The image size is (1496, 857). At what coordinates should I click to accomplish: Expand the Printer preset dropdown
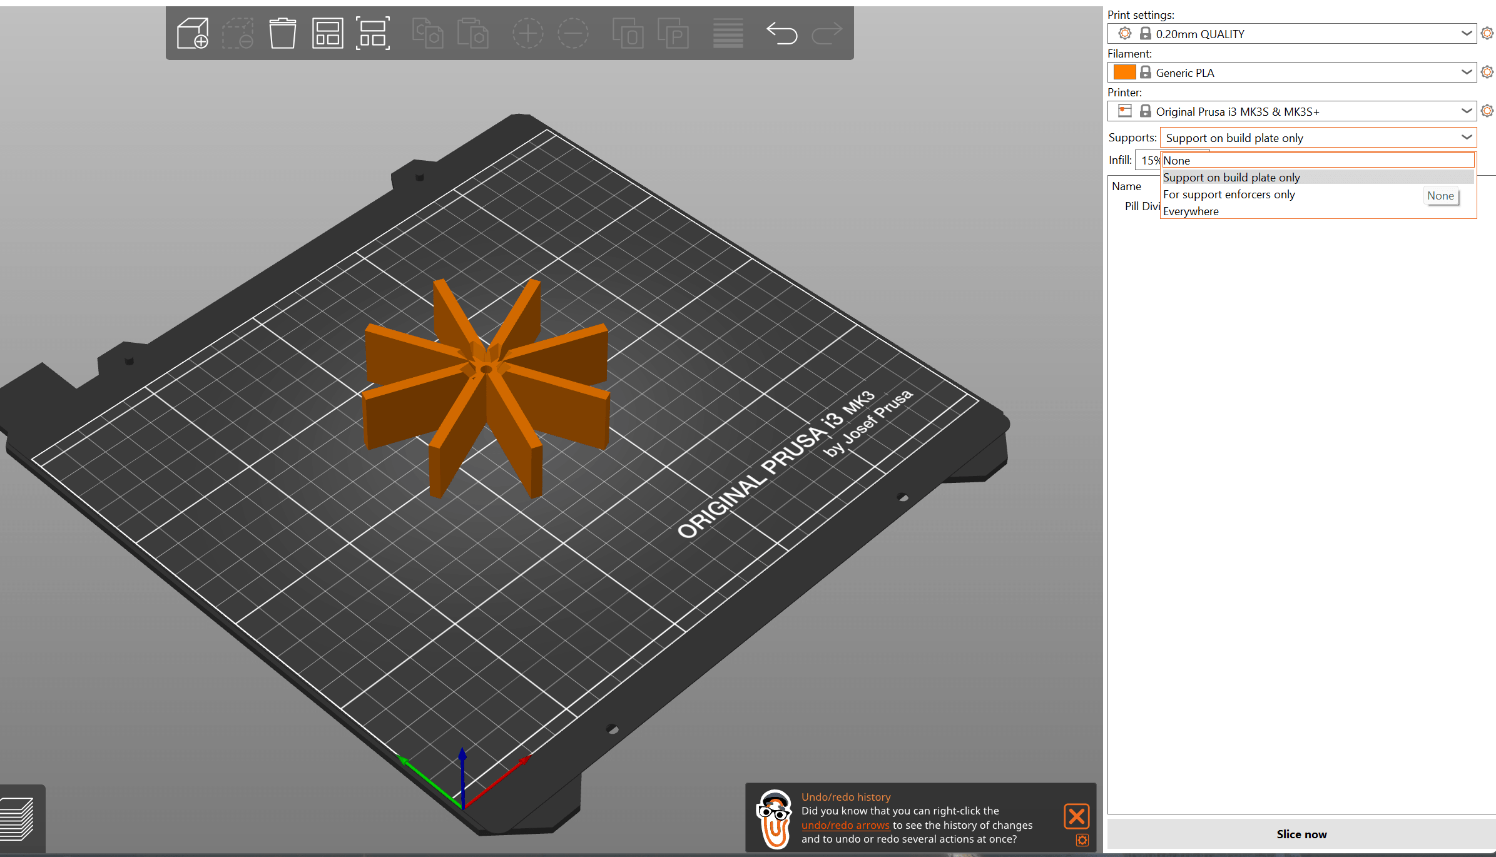pyautogui.click(x=1466, y=111)
